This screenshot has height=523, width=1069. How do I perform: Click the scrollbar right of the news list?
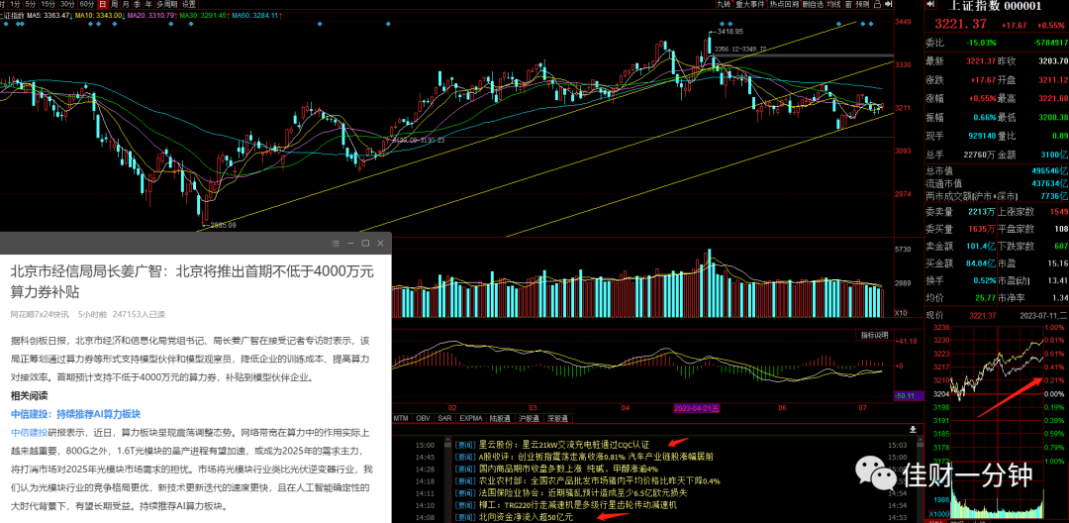(x=920, y=480)
